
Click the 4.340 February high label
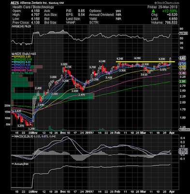tap(119, 59)
